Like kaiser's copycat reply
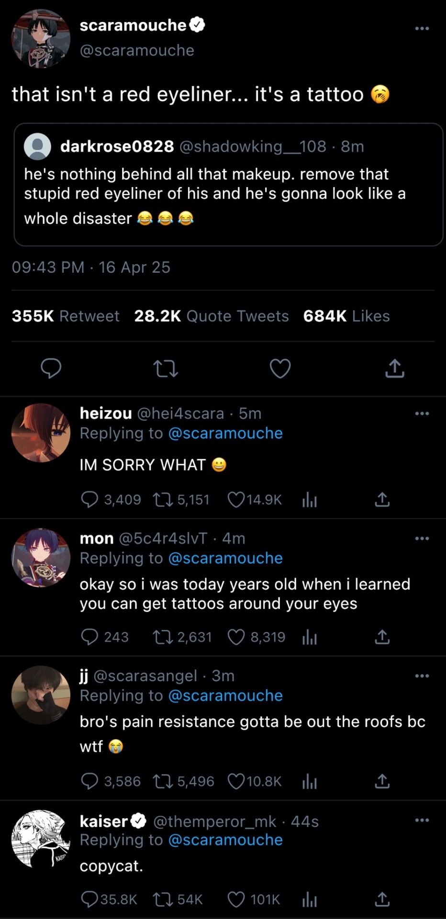Screen dimensions: 446x919 tap(236, 899)
